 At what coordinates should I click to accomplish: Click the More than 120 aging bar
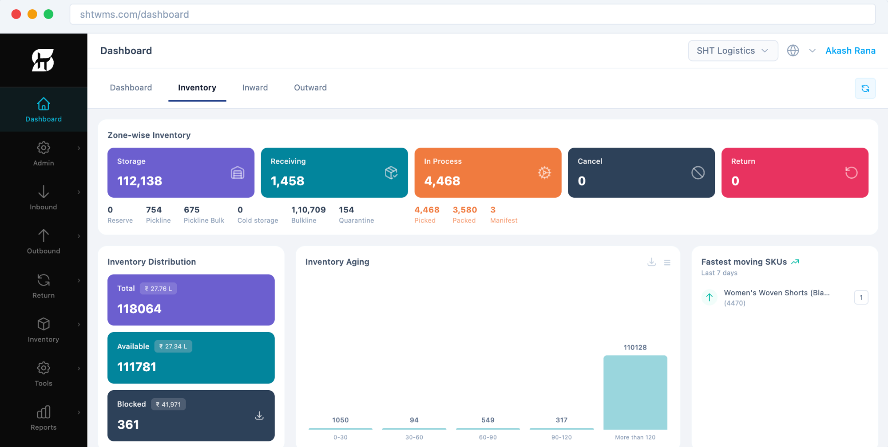(x=635, y=392)
